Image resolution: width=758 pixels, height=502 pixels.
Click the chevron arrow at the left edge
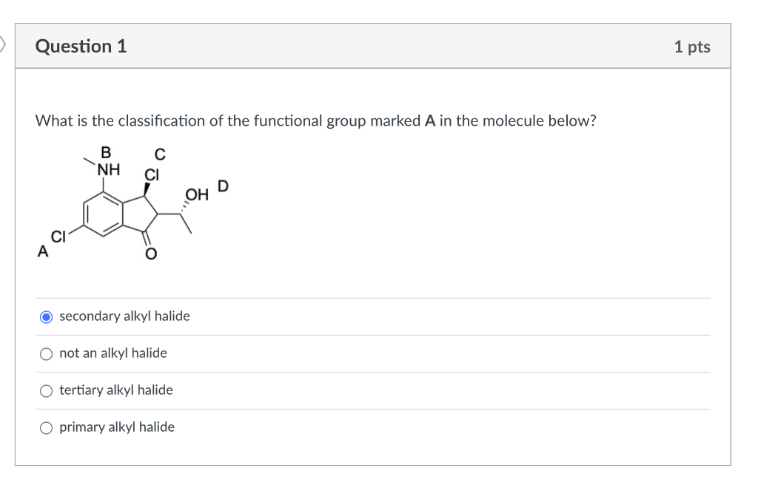click(x=3, y=44)
